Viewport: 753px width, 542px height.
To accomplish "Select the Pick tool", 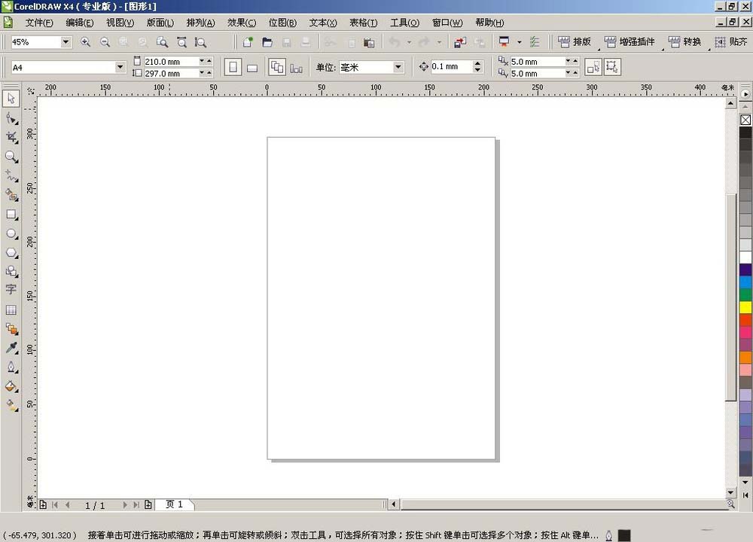I will point(11,99).
